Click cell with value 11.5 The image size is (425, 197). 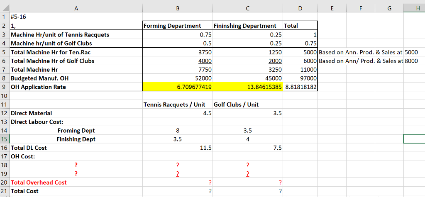point(178,148)
